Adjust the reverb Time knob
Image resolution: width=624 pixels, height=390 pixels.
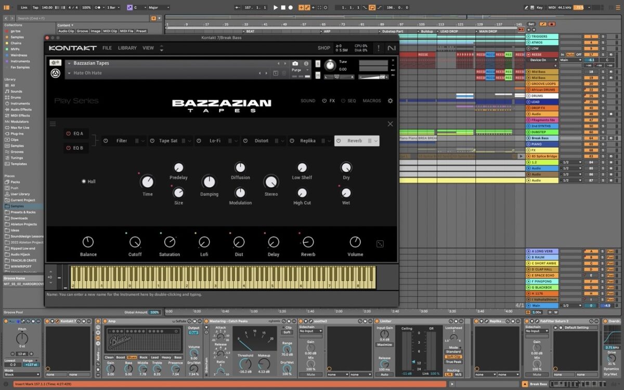[147, 181]
